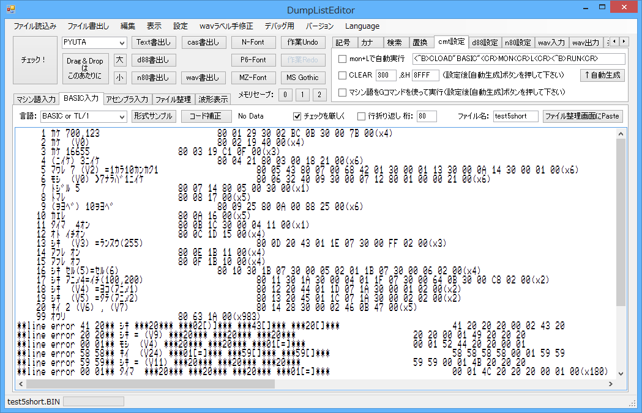Choose MS Gothic font button
The width and height of the screenshot is (642, 413).
[303, 77]
